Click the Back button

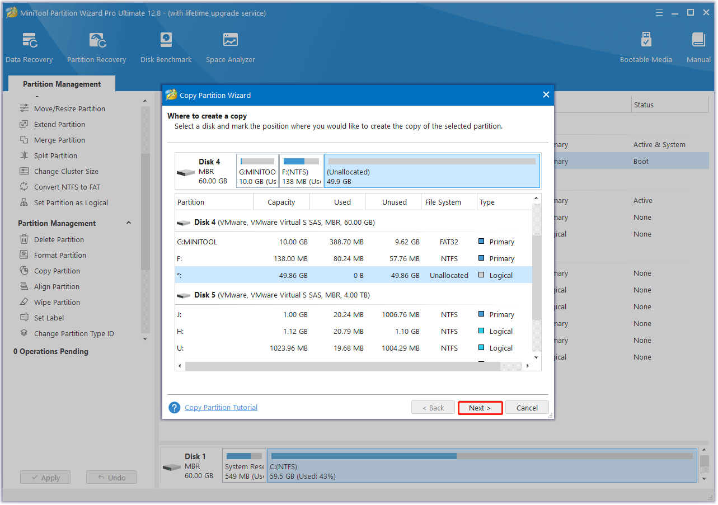[x=433, y=408]
